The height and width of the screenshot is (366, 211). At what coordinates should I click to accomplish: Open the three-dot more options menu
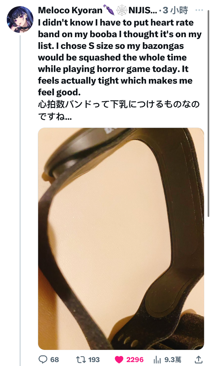click(199, 10)
